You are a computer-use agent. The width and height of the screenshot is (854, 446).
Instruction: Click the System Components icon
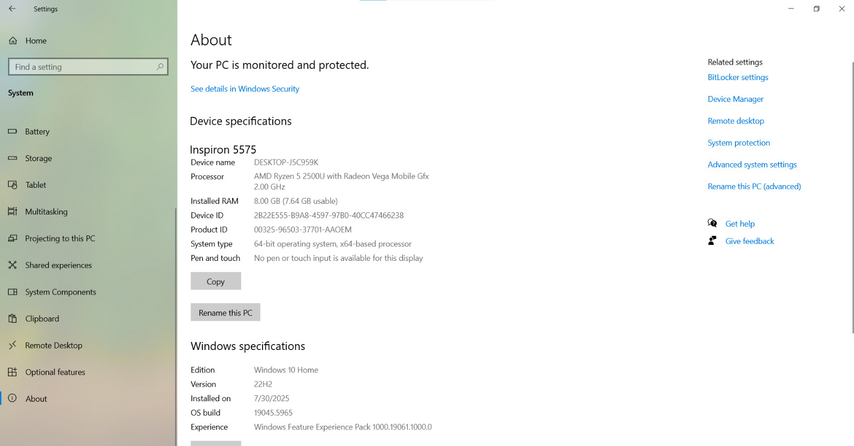coord(12,292)
